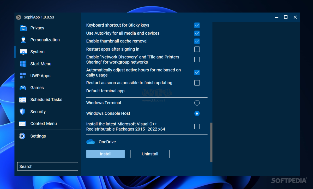Minimize the SophiApp window

[276, 17]
